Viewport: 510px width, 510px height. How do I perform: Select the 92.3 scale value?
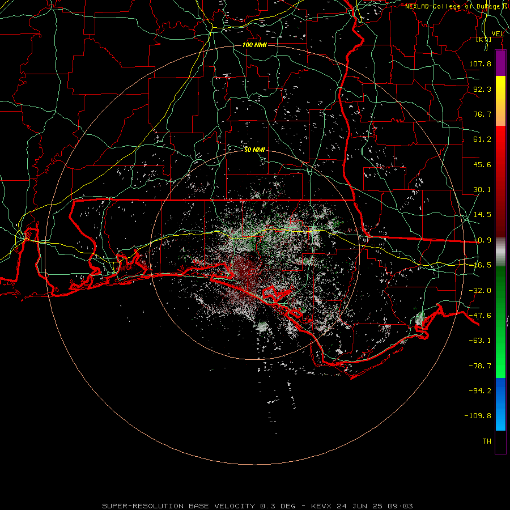pyautogui.click(x=482, y=89)
